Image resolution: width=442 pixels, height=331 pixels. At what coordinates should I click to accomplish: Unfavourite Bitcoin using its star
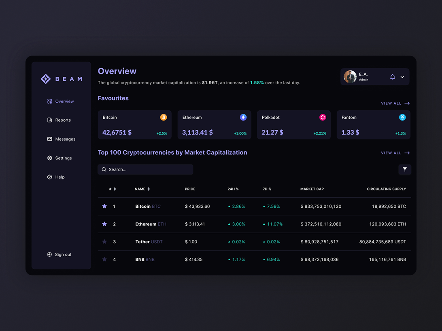[104, 207]
